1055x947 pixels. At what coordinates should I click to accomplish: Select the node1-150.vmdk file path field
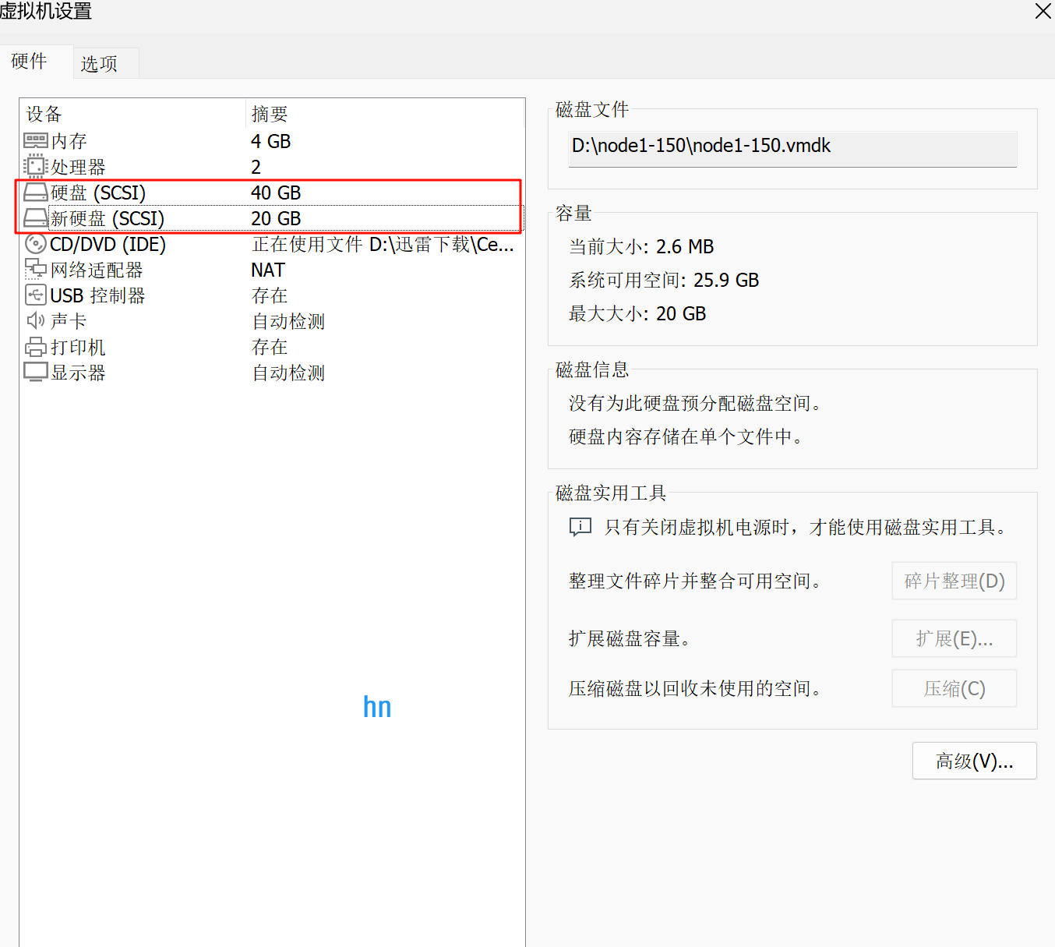tap(792, 148)
